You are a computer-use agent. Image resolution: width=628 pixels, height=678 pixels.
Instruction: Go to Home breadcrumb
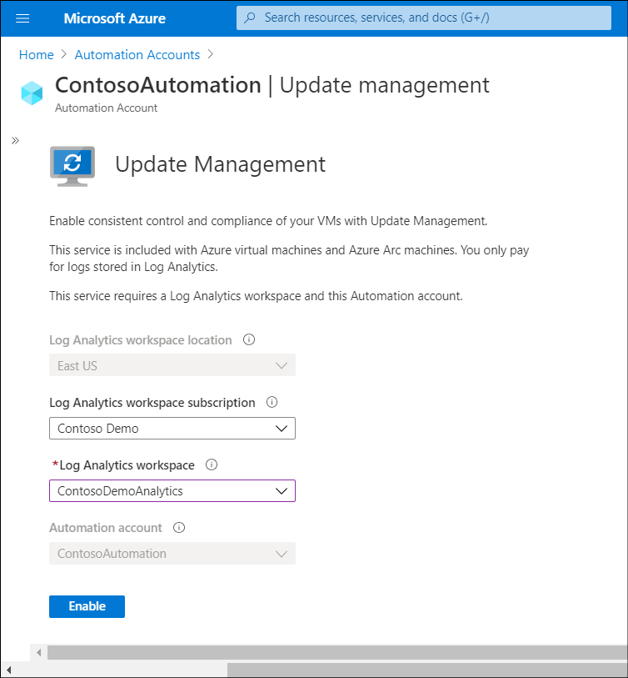(37, 55)
